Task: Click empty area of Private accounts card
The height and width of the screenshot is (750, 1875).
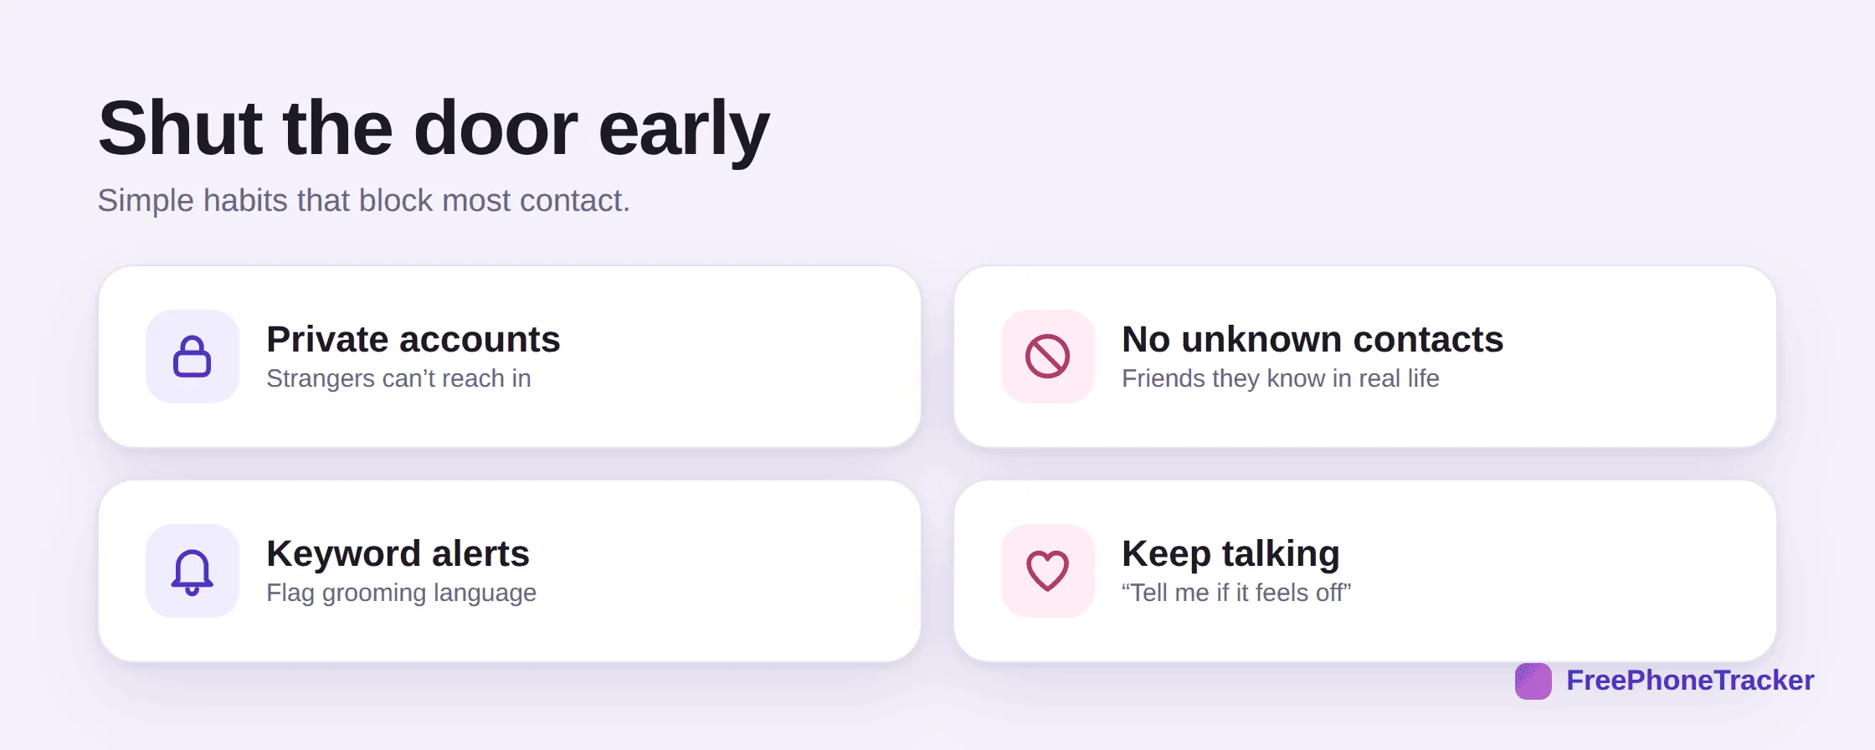Action: click(737, 357)
